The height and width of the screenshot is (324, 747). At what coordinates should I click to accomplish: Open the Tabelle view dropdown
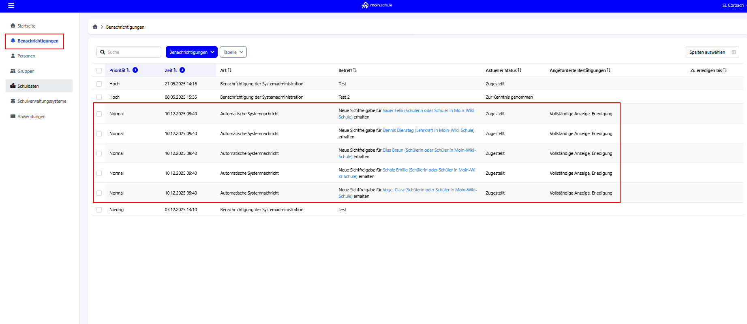(233, 52)
